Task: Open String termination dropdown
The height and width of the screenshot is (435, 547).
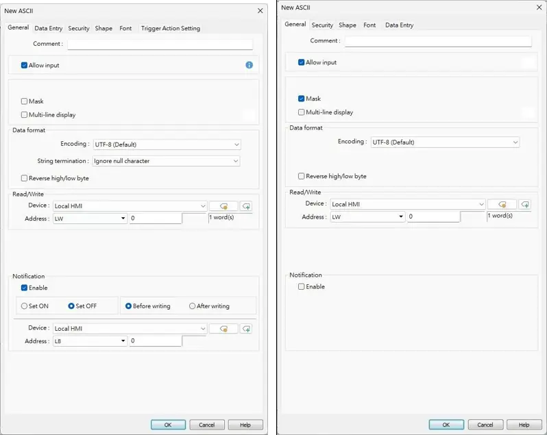Action: 167,161
